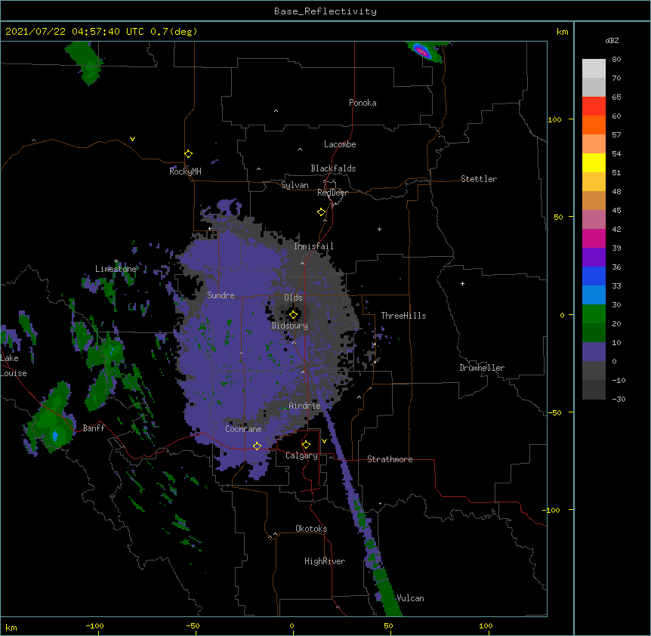Pick the dark green legend swatch below 20

594,333
